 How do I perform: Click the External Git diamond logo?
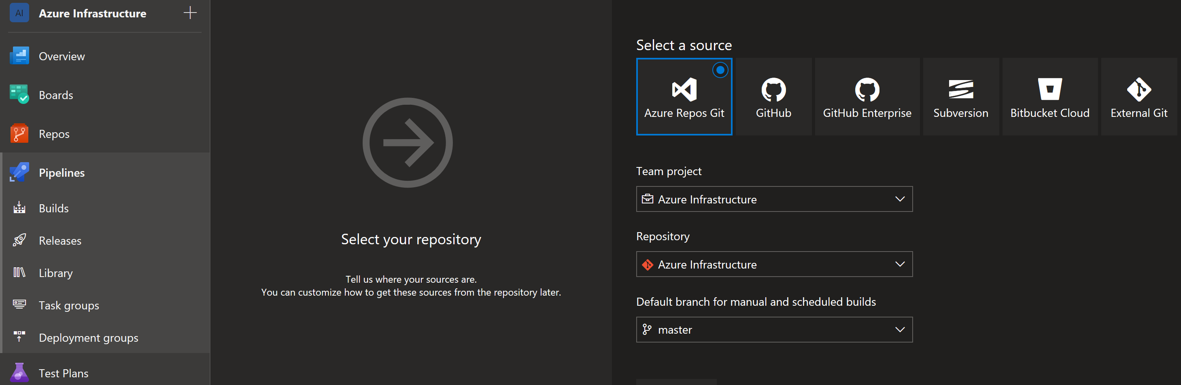pyautogui.click(x=1139, y=89)
